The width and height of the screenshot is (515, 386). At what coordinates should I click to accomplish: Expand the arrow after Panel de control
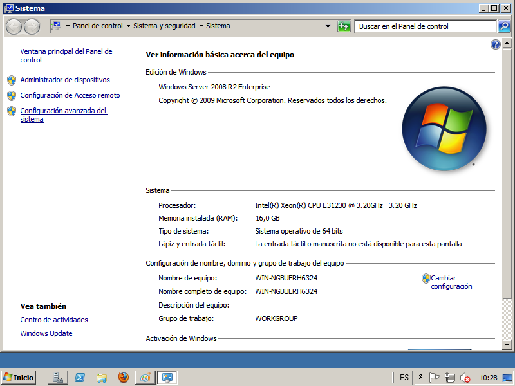[128, 26]
